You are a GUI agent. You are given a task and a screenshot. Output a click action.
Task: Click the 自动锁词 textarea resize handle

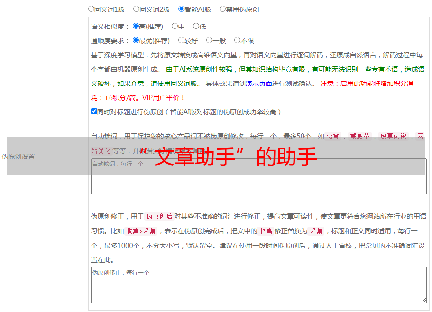tap(424, 191)
